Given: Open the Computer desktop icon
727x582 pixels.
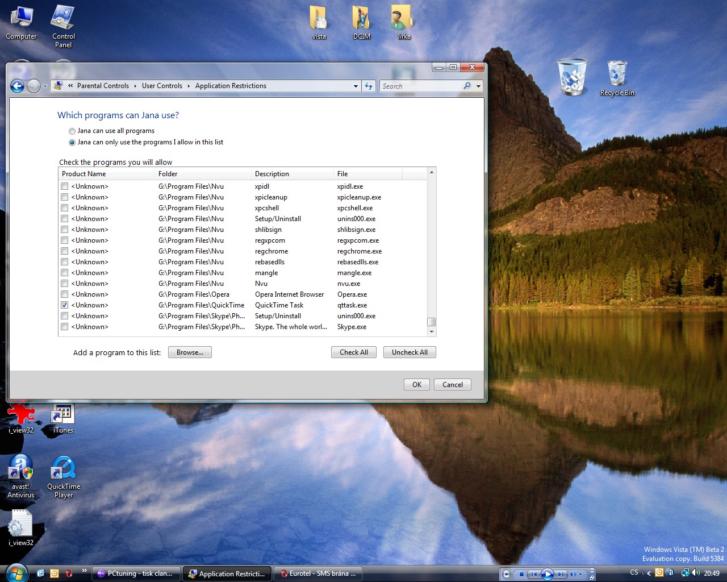Looking at the screenshot, I should click(21, 23).
